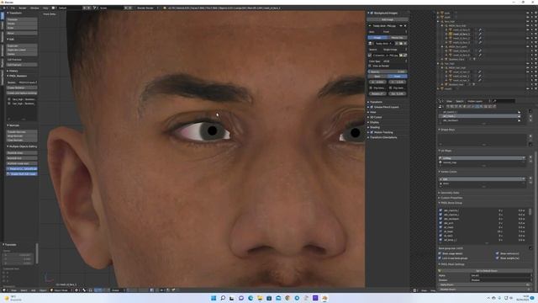Open Windows Start menu
538x303 pixels.
[214, 298]
